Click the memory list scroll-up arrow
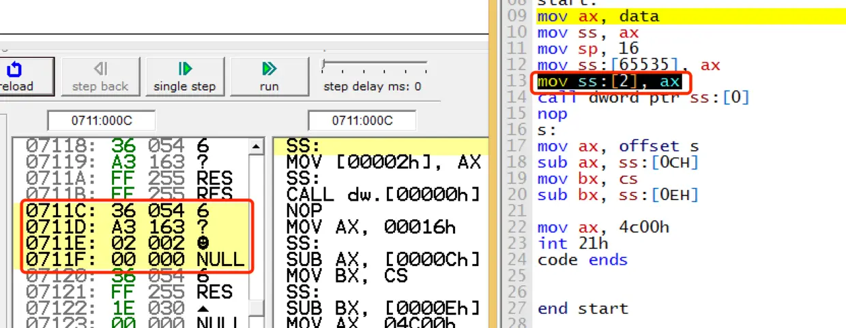 pos(257,146)
